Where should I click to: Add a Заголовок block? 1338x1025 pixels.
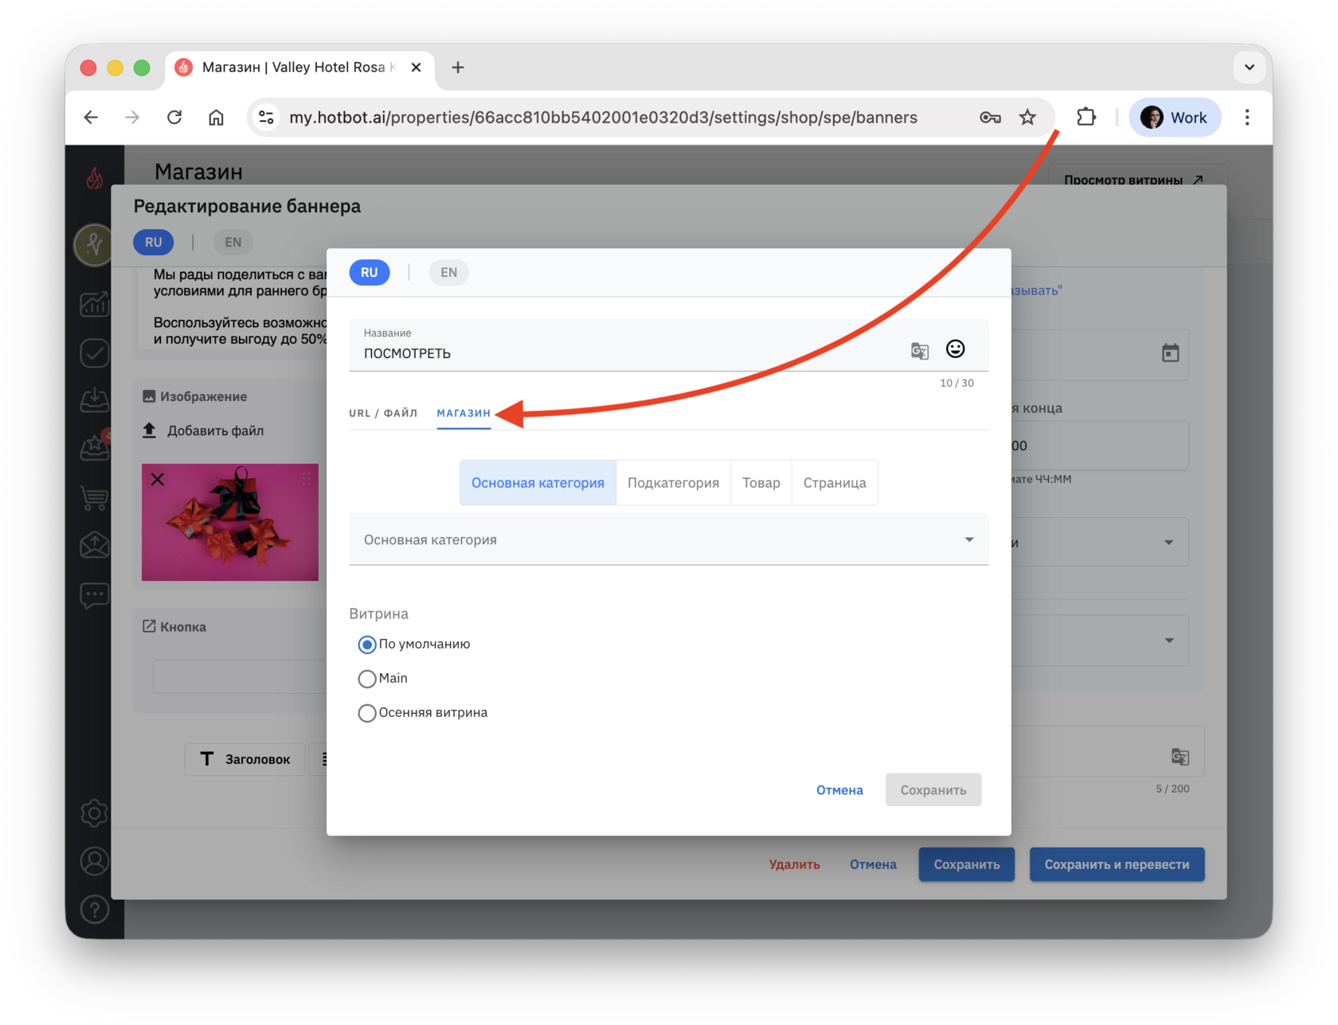[x=245, y=759]
